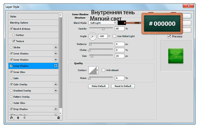The width and height of the screenshot is (199, 128).
Task: Select the Color Overlay effect row
Action: 33,84
